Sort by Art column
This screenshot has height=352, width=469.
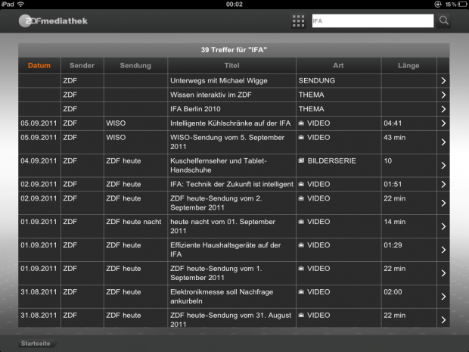pyautogui.click(x=338, y=66)
